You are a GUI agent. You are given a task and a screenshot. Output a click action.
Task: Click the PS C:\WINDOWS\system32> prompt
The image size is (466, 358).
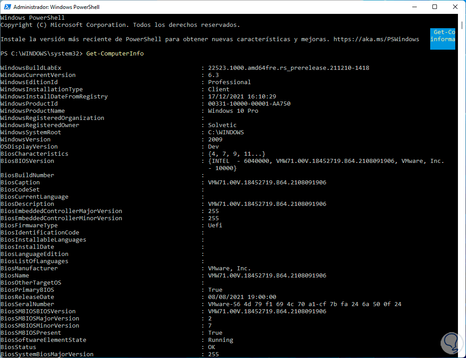click(42, 54)
